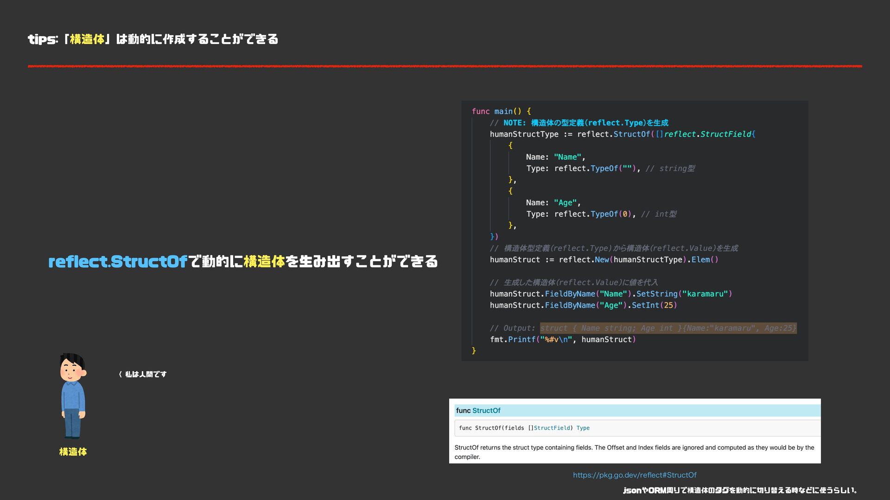The width and height of the screenshot is (890, 500).
Task: Click the StructField type link in signature
Action: 552,428
